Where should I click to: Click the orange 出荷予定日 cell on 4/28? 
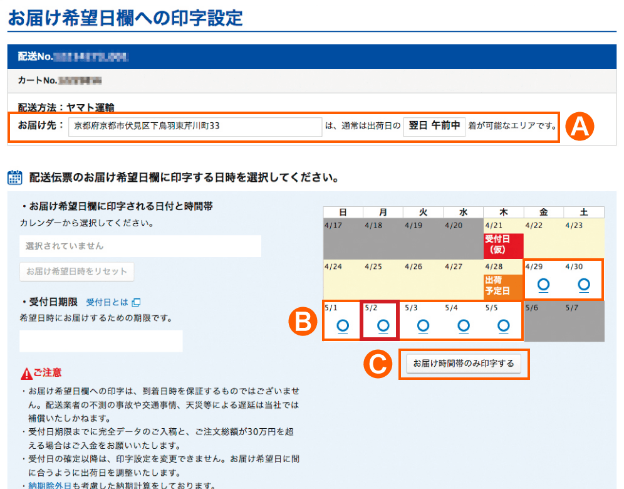(503, 285)
